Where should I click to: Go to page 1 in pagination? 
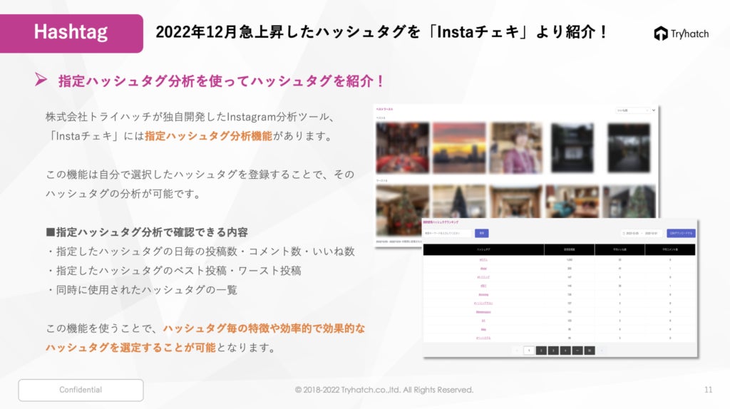[529, 351]
